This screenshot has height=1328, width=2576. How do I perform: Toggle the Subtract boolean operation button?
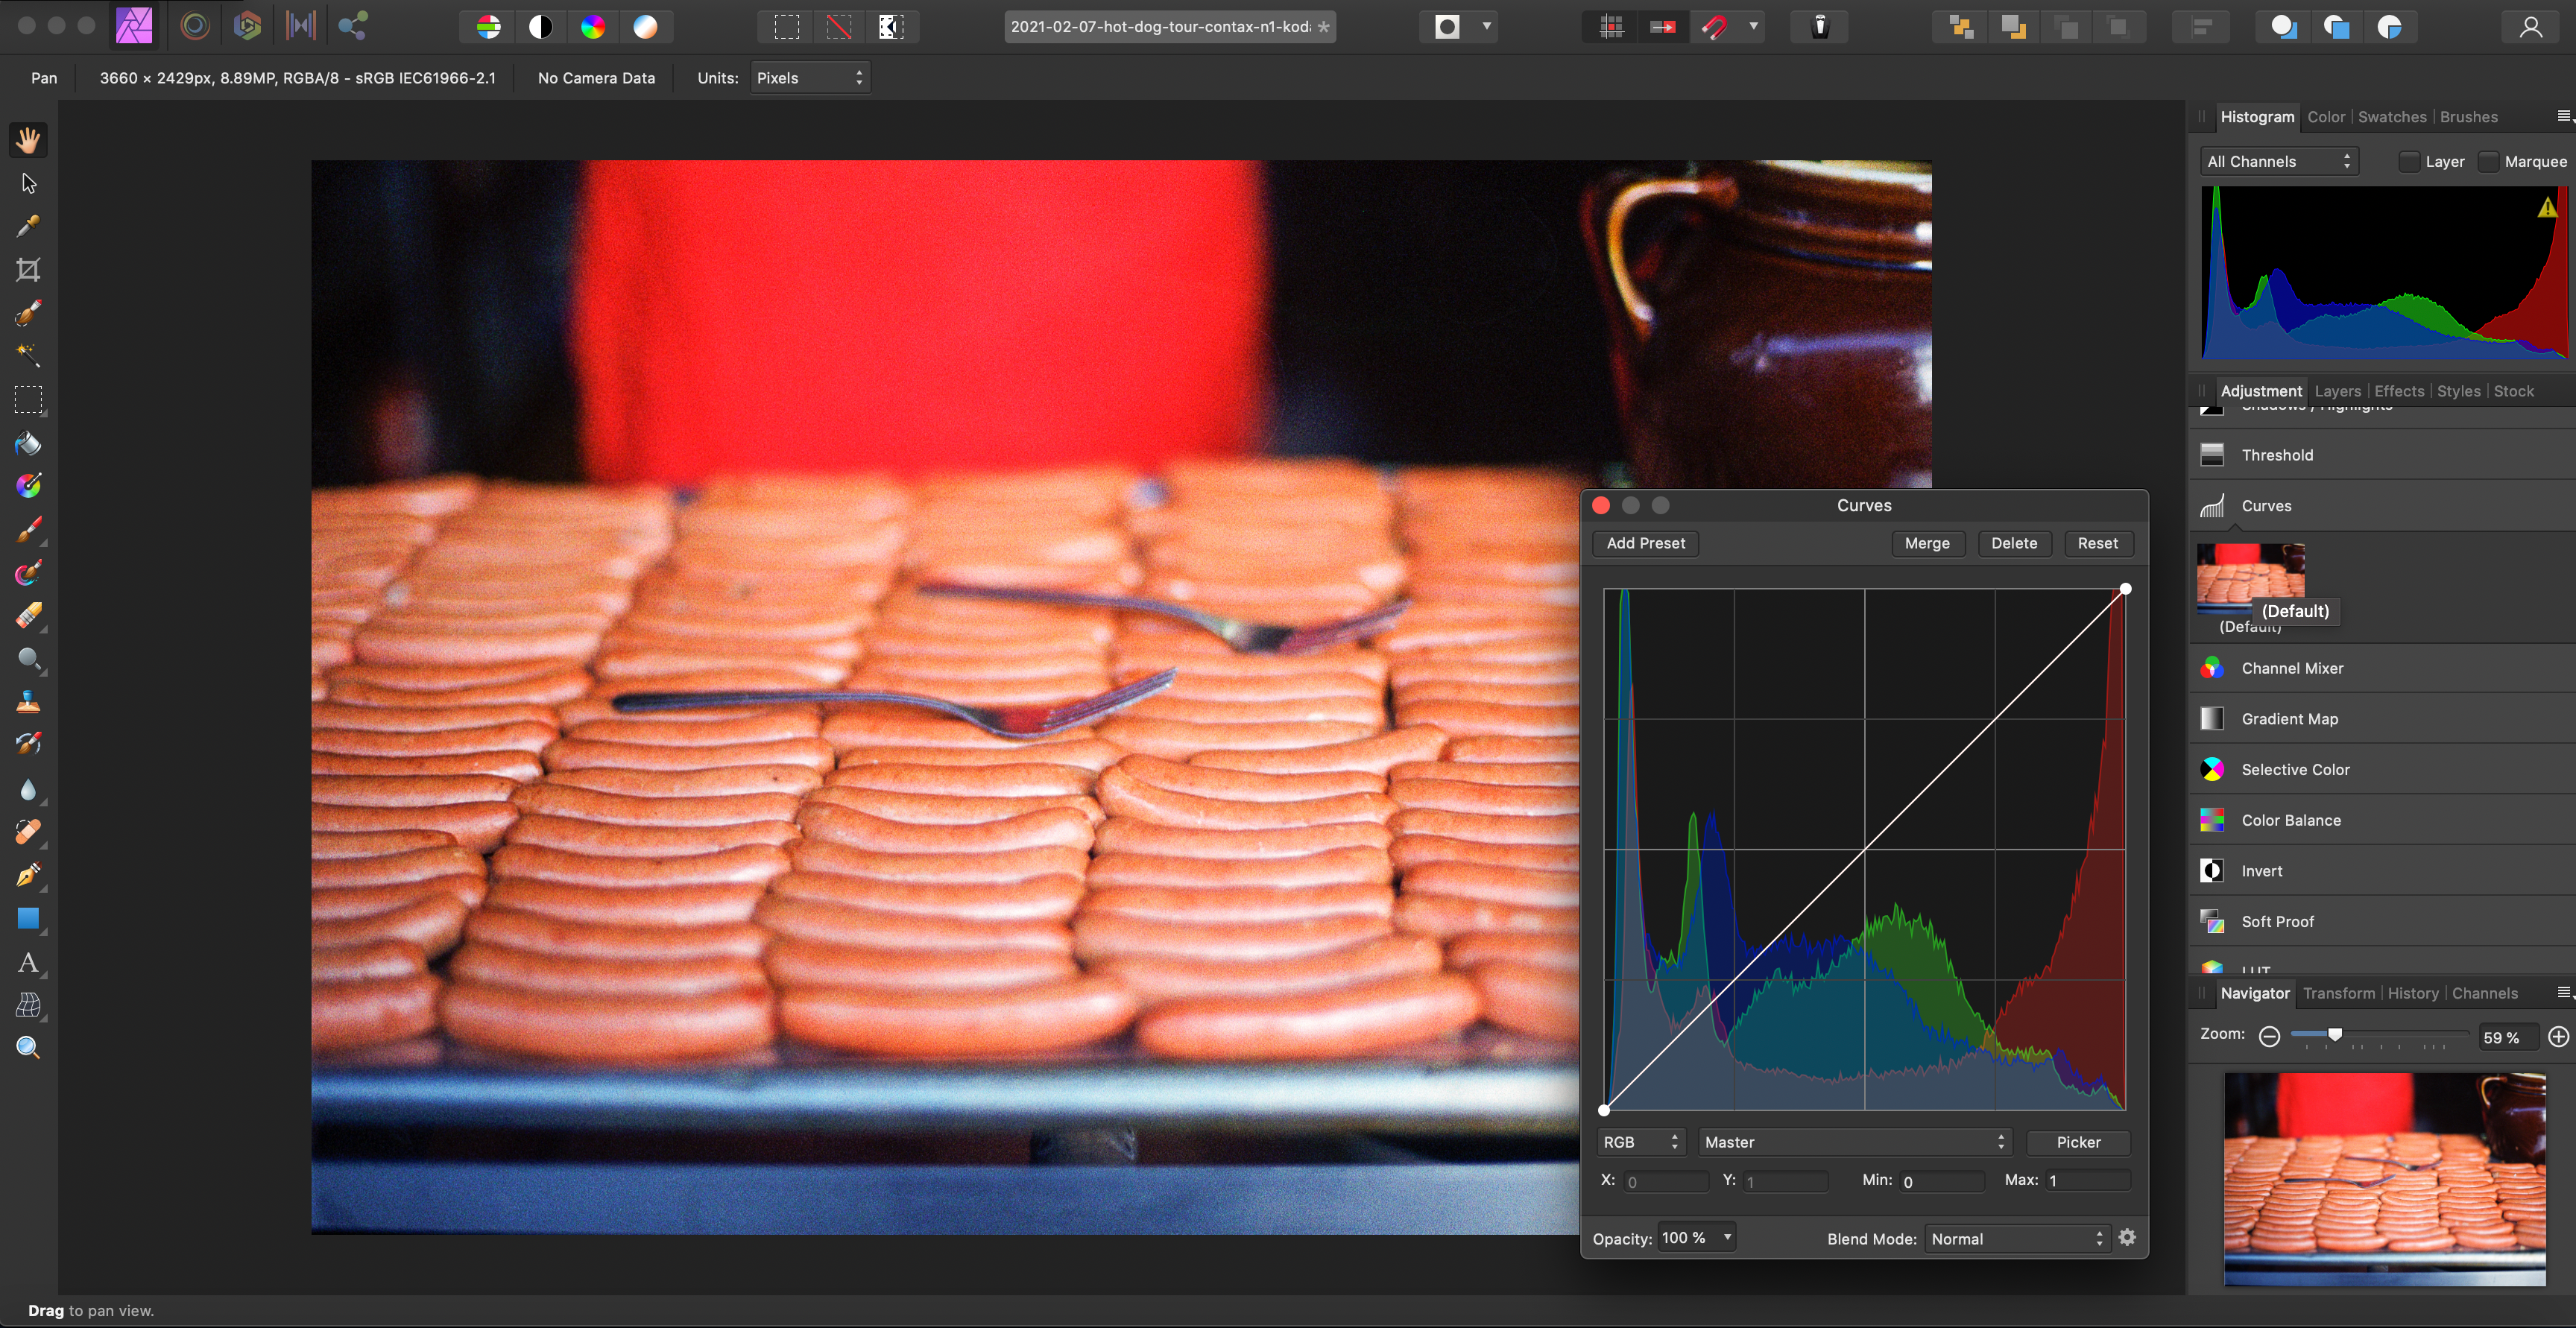(2336, 27)
